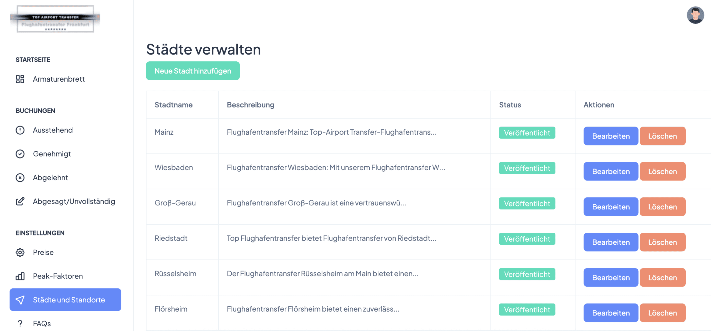Click Löschen for Flörsheim
The image size is (711, 331).
point(662,313)
